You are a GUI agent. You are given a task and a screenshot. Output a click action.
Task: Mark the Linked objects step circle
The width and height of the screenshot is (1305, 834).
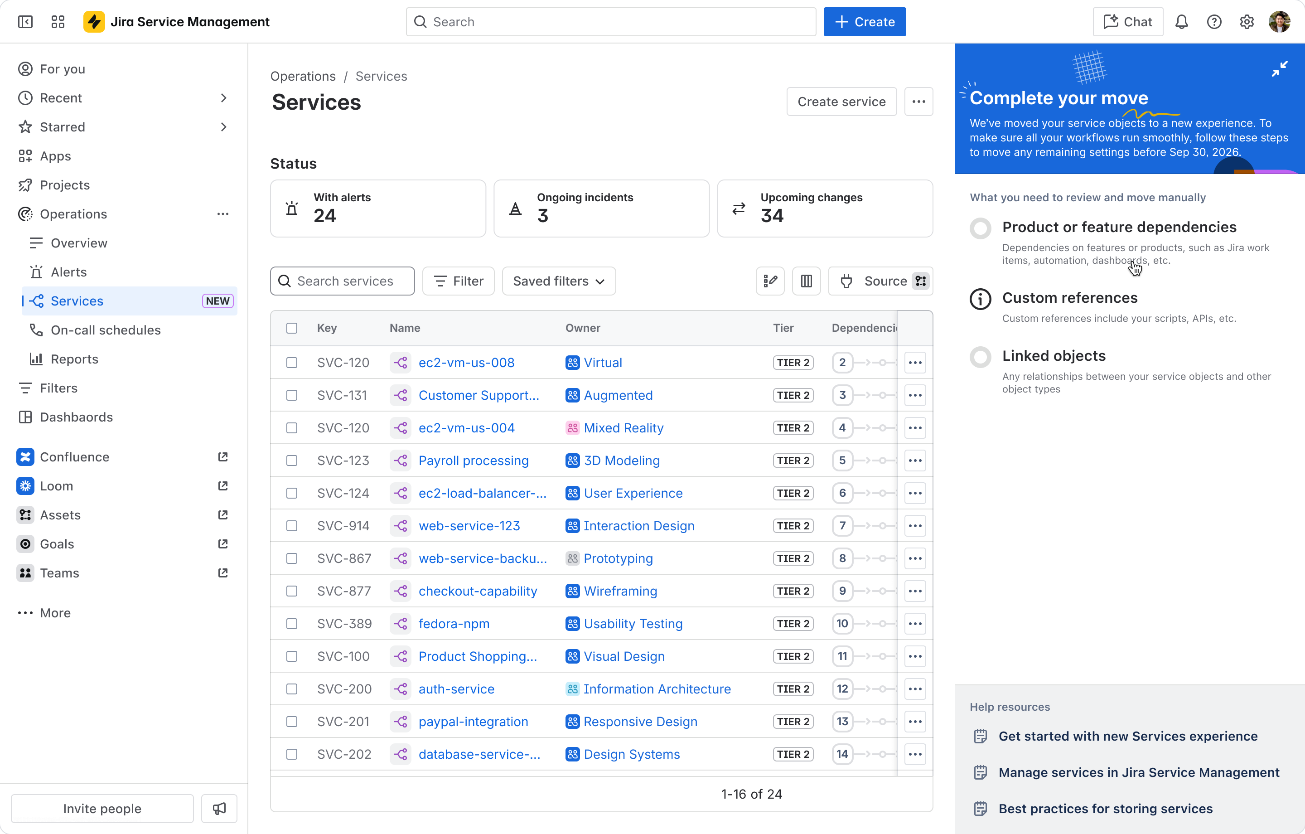coord(981,357)
